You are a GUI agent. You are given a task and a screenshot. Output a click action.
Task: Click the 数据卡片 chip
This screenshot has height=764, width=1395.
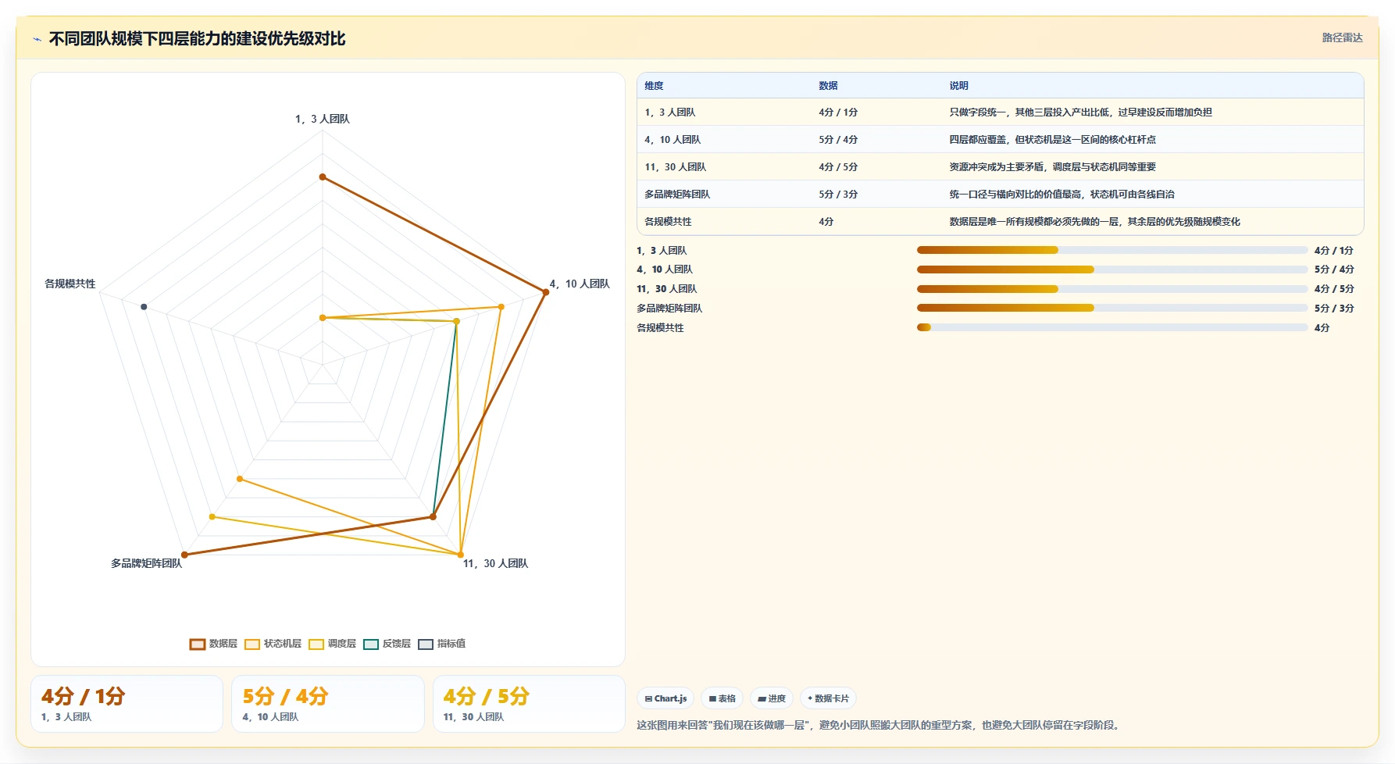click(828, 698)
